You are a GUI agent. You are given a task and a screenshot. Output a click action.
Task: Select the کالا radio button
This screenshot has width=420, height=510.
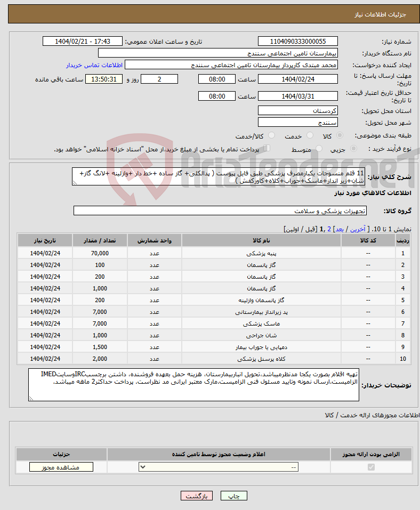pos(340,135)
